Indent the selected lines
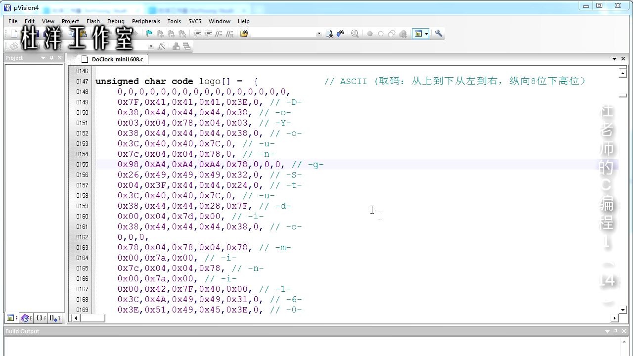This screenshot has width=633, height=356. [197, 34]
